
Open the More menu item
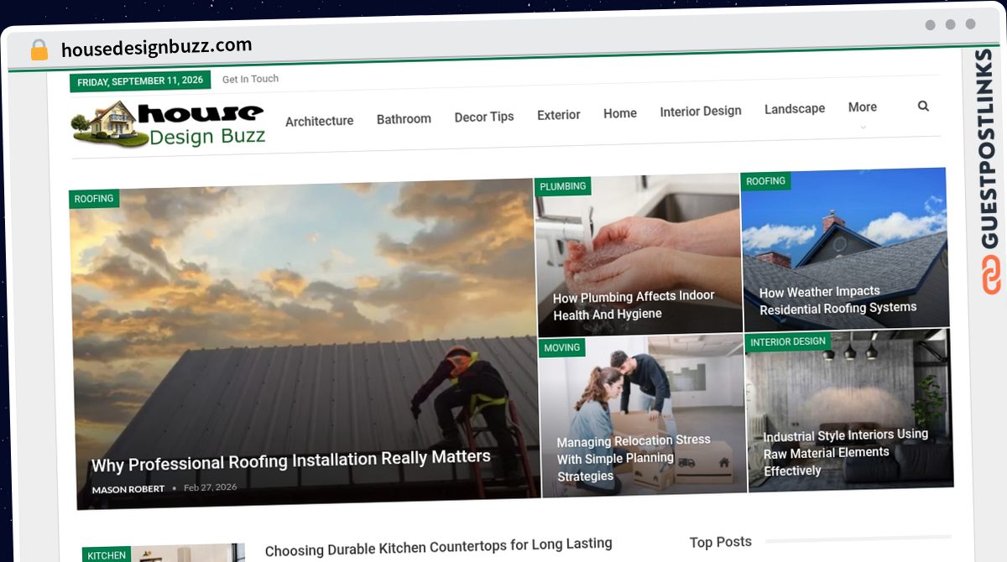863,107
